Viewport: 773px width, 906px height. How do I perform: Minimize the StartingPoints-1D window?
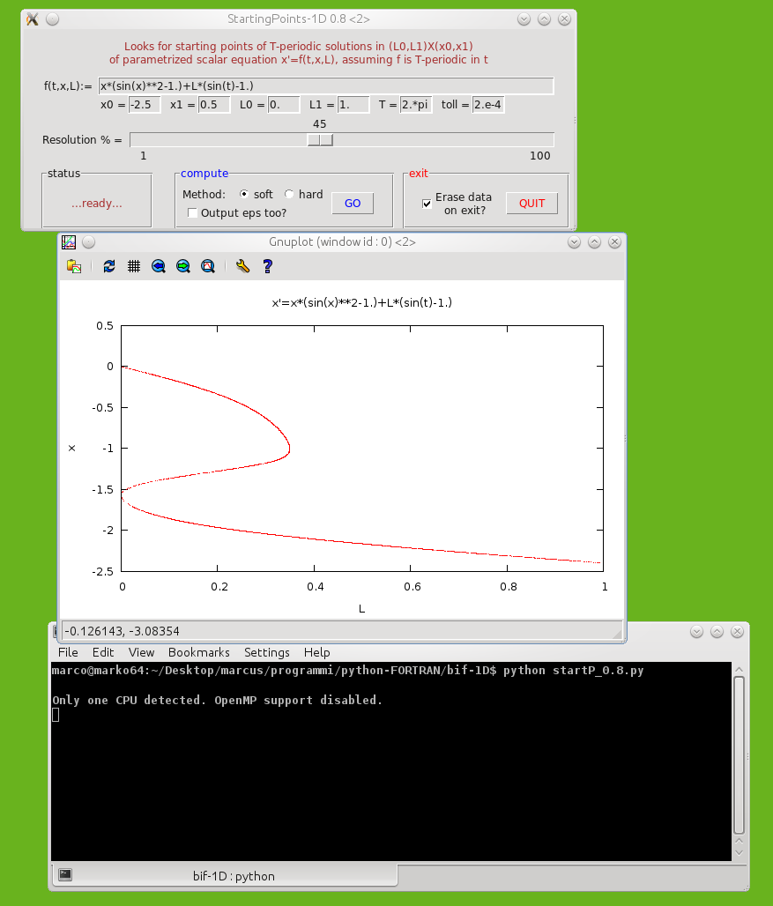tap(524, 19)
